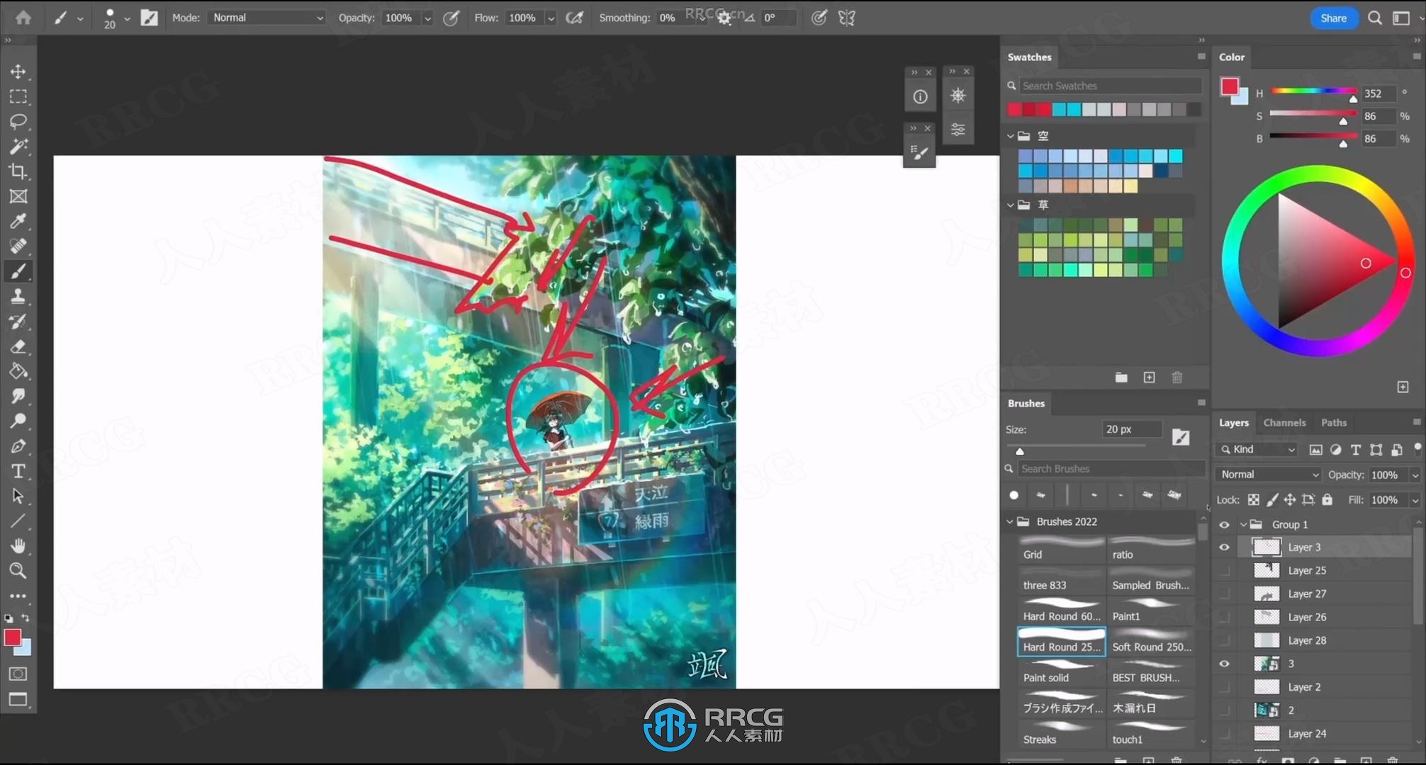1426x765 pixels.
Task: Open the search magnifier in top bar
Action: pyautogui.click(x=1375, y=18)
